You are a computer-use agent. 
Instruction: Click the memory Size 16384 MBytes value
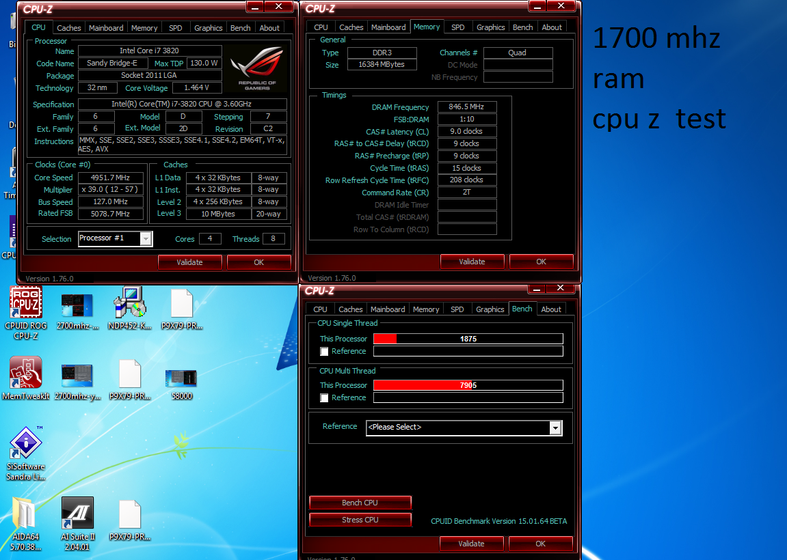(382, 65)
